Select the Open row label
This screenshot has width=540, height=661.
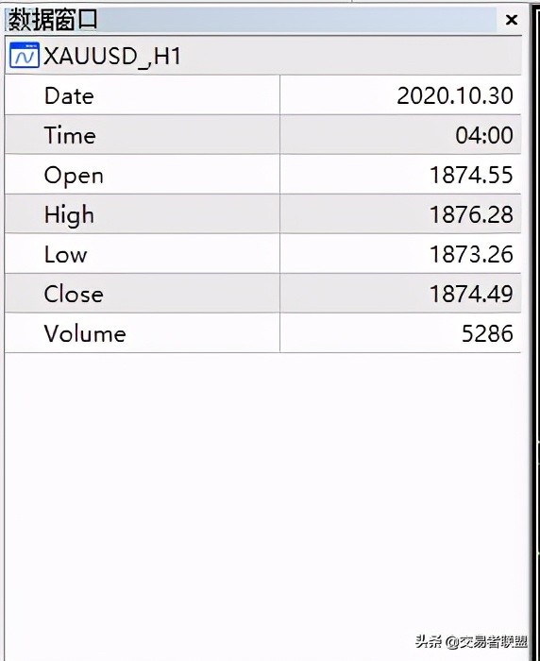(x=74, y=175)
